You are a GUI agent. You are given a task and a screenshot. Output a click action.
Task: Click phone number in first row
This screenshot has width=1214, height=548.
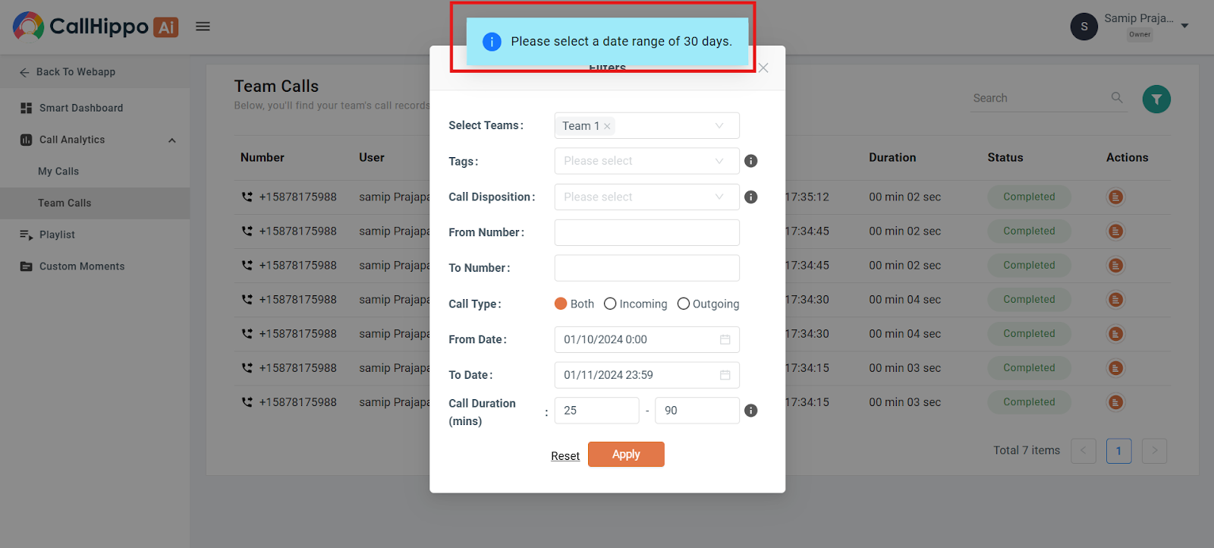[298, 197]
